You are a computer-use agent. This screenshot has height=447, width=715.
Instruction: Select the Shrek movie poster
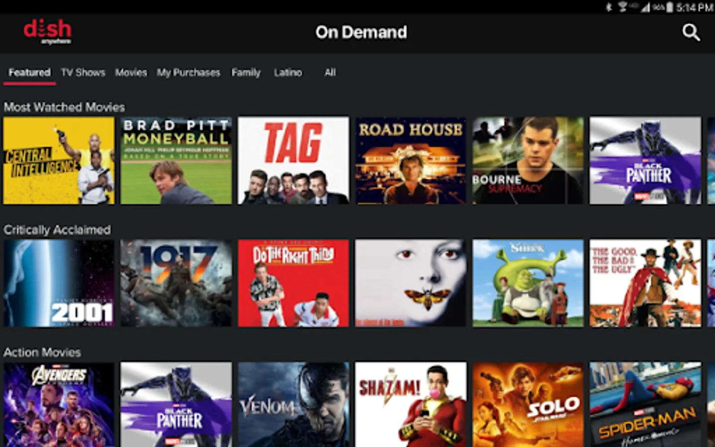point(528,283)
